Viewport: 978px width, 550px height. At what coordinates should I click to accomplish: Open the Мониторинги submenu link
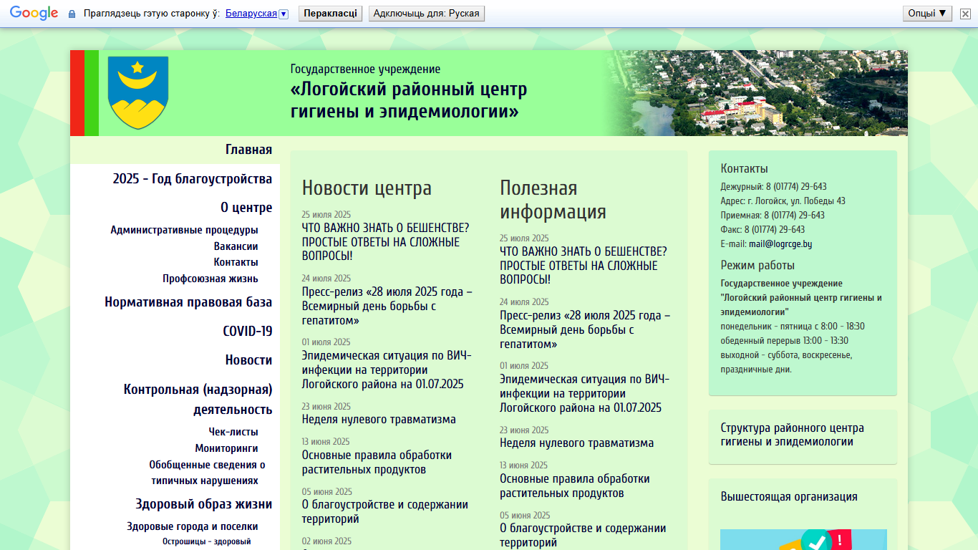point(227,448)
